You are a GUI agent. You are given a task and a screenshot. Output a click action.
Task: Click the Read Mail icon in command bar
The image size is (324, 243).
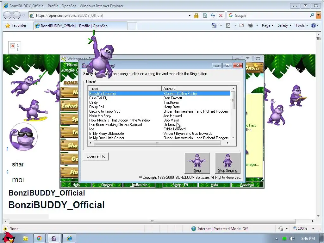point(241,25)
